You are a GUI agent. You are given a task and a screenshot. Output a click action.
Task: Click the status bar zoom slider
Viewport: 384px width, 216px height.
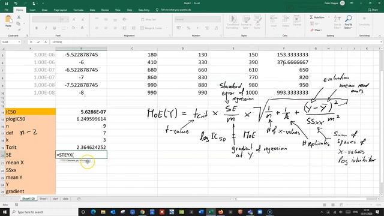pos(360,205)
